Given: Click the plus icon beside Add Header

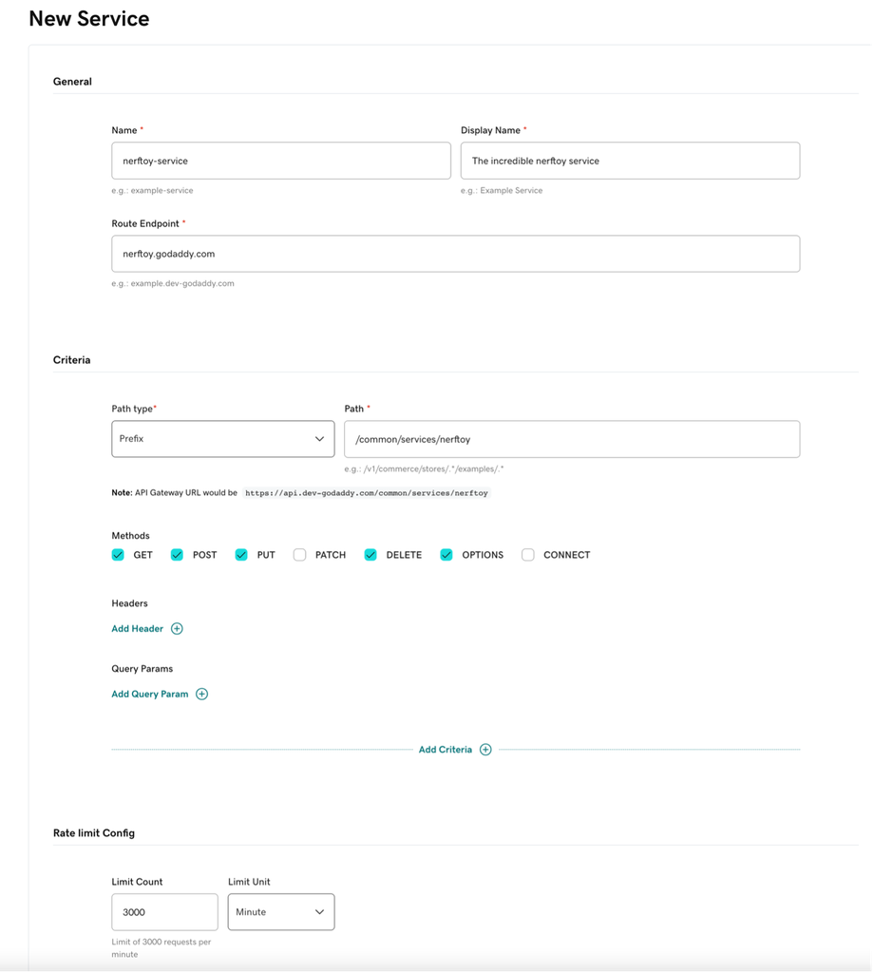Looking at the screenshot, I should [x=177, y=629].
